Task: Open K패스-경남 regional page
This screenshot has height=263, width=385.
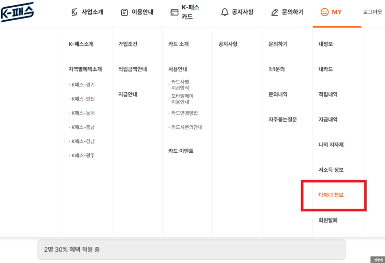Action: pyautogui.click(x=83, y=141)
